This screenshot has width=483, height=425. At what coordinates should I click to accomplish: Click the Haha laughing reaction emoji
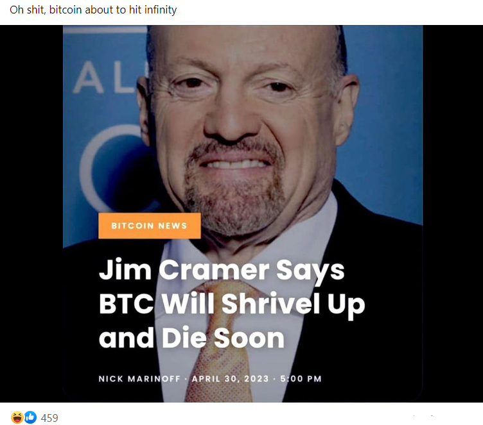(x=17, y=417)
